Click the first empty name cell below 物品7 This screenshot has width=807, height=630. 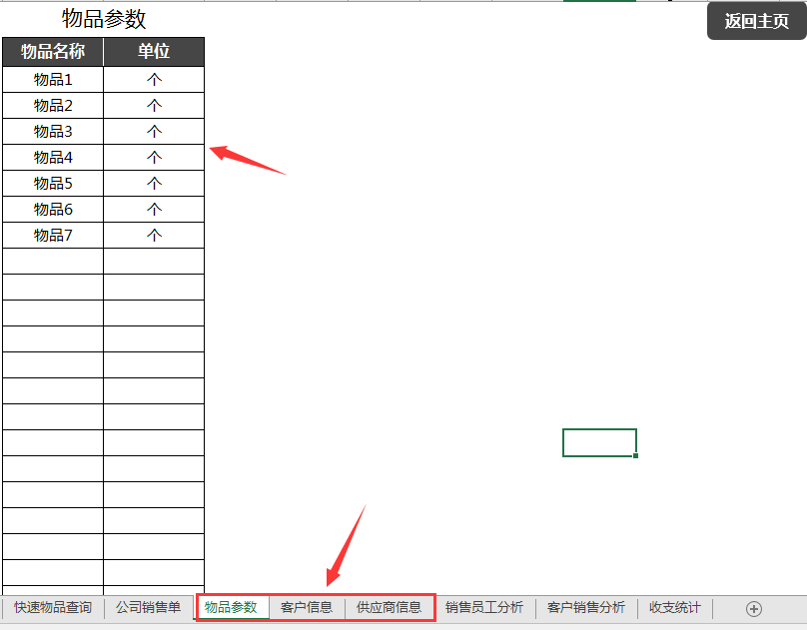pyautogui.click(x=53, y=262)
